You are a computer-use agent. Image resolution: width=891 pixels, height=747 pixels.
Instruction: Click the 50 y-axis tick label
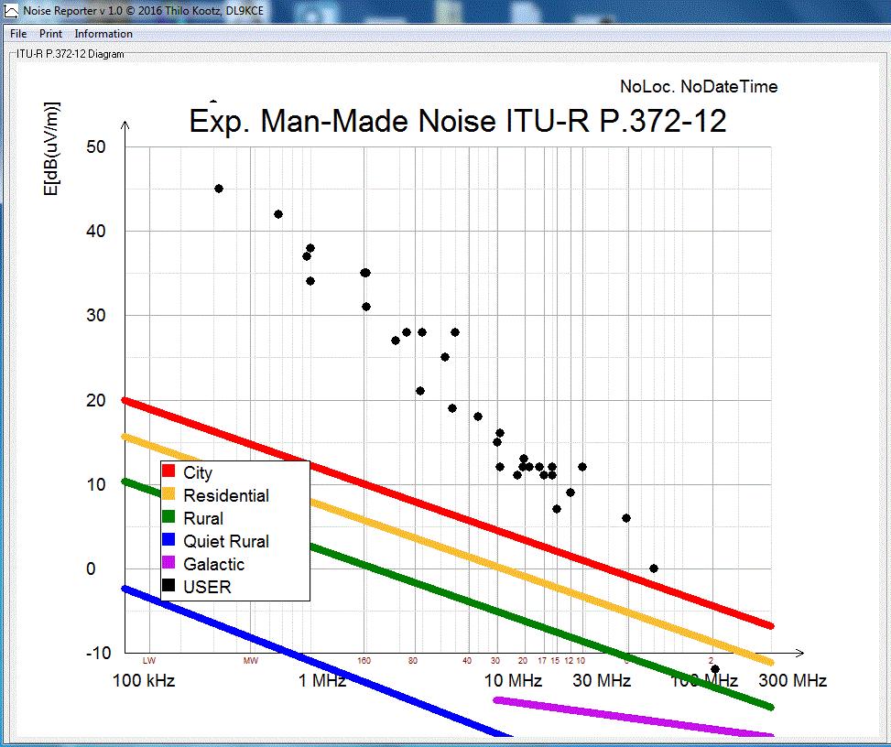pos(96,146)
